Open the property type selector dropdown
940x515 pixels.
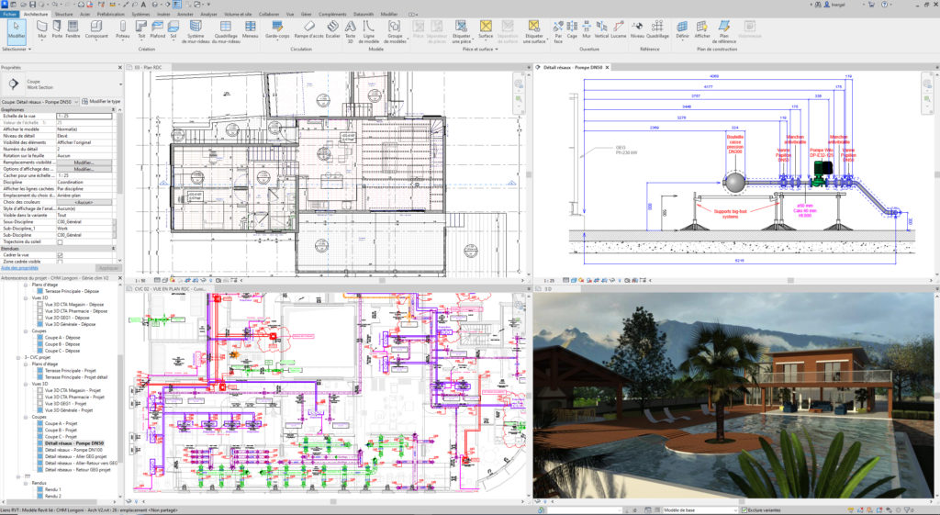[x=120, y=84]
